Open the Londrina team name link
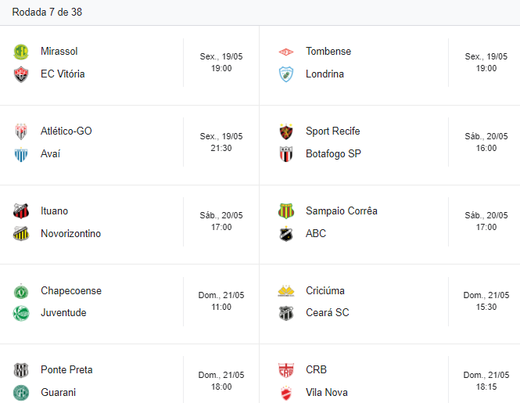520x403 pixels. pos(325,74)
